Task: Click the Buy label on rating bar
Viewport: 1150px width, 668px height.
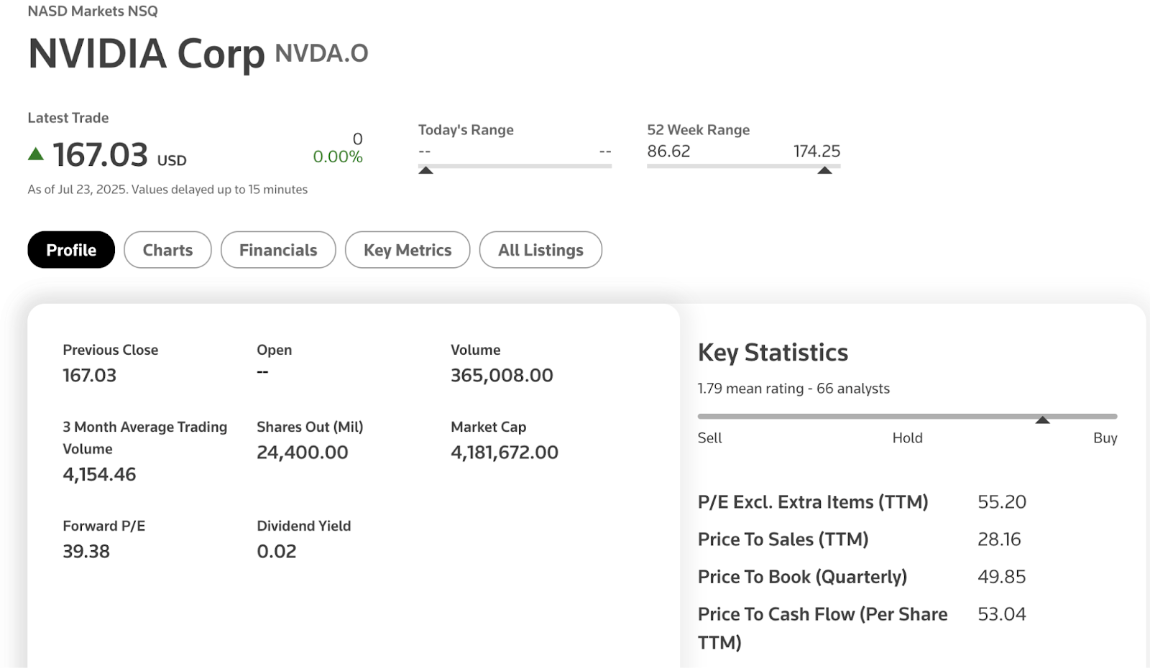Action: pos(1105,437)
